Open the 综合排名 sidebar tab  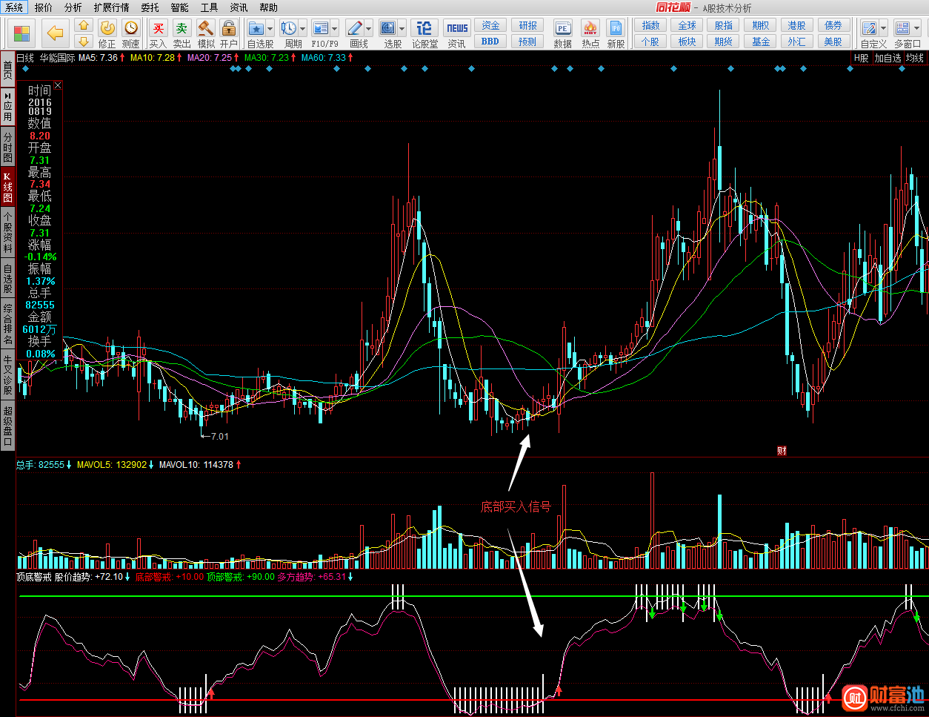click(x=7, y=324)
